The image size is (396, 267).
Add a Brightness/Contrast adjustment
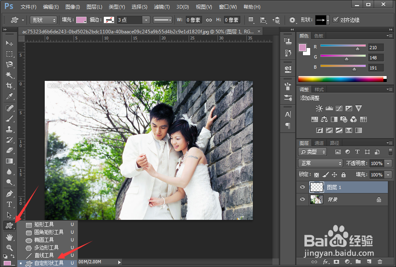[x=319, y=108]
